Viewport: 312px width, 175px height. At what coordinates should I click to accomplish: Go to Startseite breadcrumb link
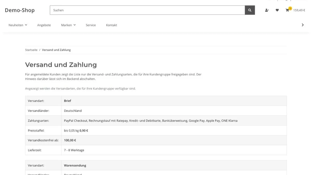pos(31,50)
